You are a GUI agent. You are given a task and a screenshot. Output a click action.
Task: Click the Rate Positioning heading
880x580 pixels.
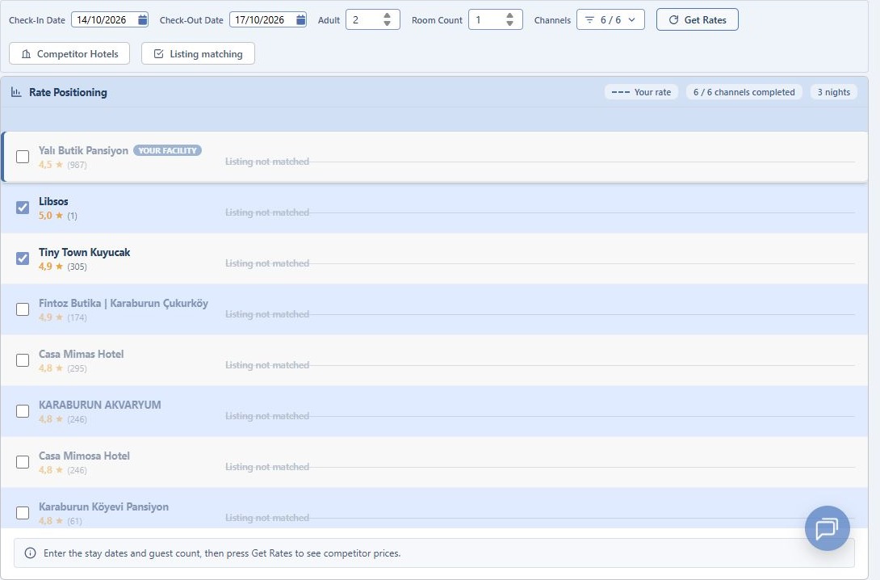68,92
